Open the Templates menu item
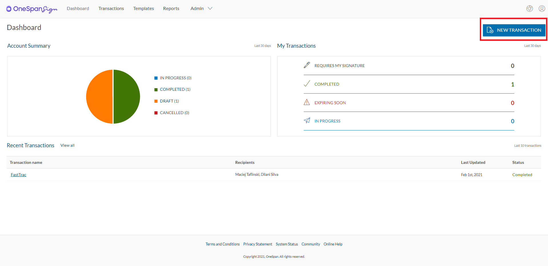The height and width of the screenshot is (266, 548). (144, 9)
